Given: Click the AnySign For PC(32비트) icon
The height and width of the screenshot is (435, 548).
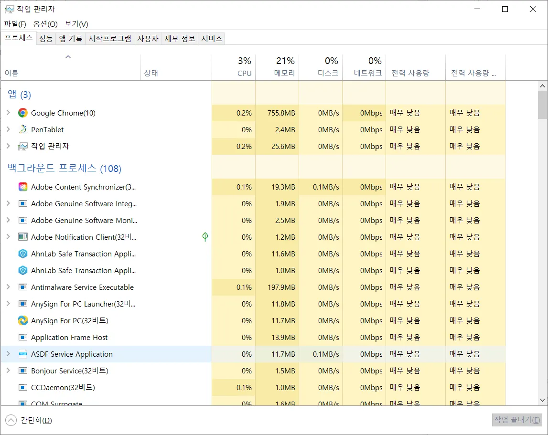Looking at the screenshot, I should pos(22,320).
